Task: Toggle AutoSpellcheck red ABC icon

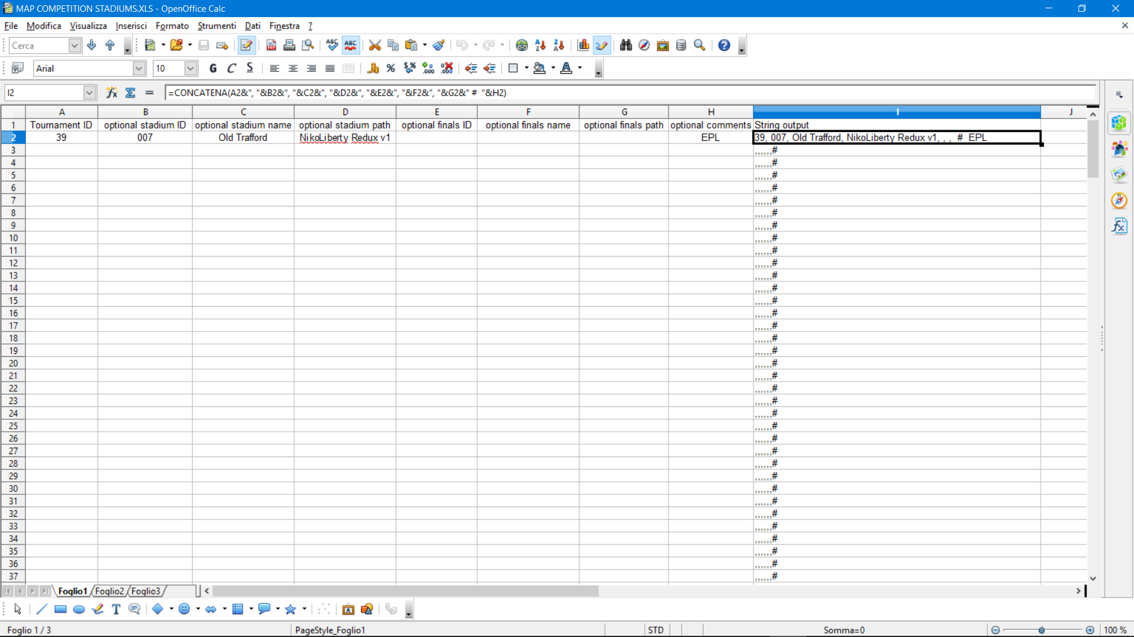Action: tap(351, 45)
